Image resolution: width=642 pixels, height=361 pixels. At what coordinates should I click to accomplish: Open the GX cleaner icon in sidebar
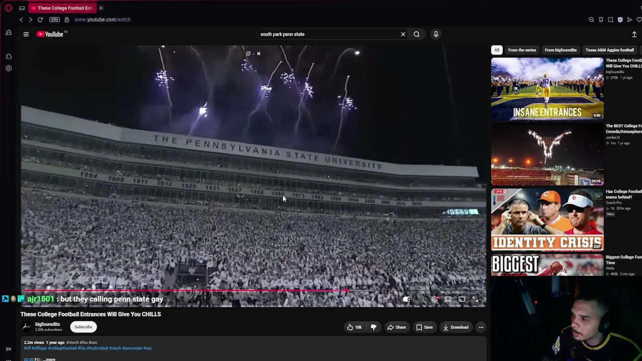(x=9, y=33)
